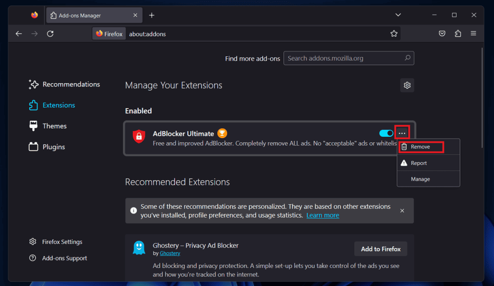Screen dimensions: 494x286
Task: Open the Extensions puzzle toolbar icon
Action: 458,34
